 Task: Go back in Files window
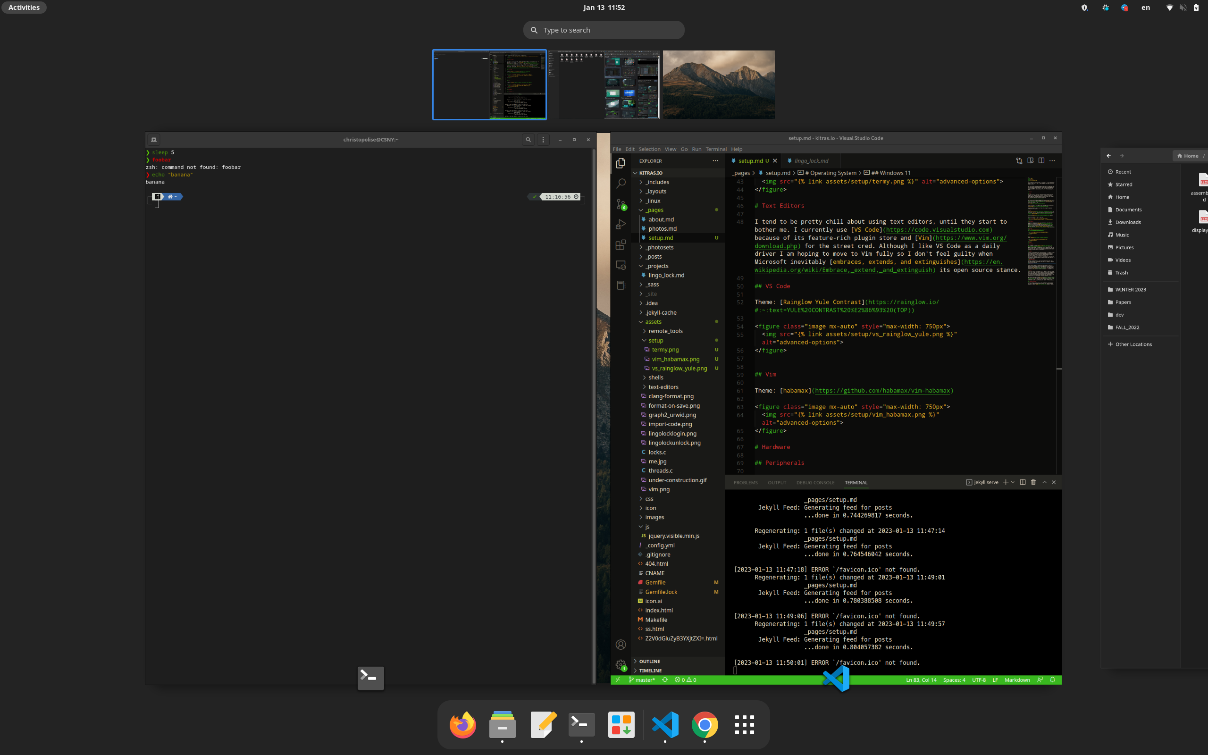coord(1108,156)
